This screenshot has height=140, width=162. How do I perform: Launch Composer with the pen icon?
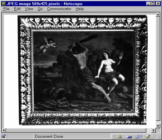click(x=148, y=136)
